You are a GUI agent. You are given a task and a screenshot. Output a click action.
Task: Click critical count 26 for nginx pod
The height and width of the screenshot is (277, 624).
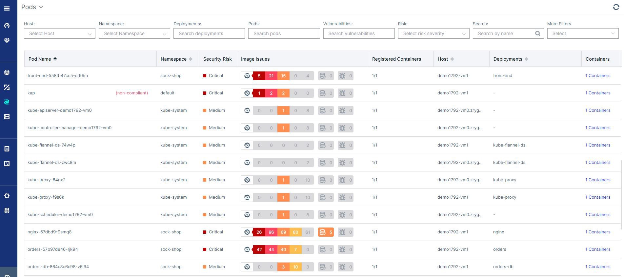tap(259, 232)
